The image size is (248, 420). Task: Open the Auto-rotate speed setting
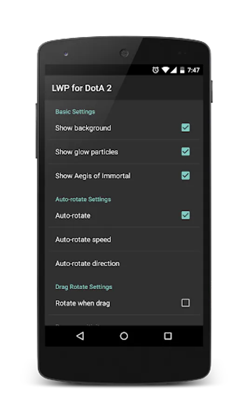tap(124, 239)
